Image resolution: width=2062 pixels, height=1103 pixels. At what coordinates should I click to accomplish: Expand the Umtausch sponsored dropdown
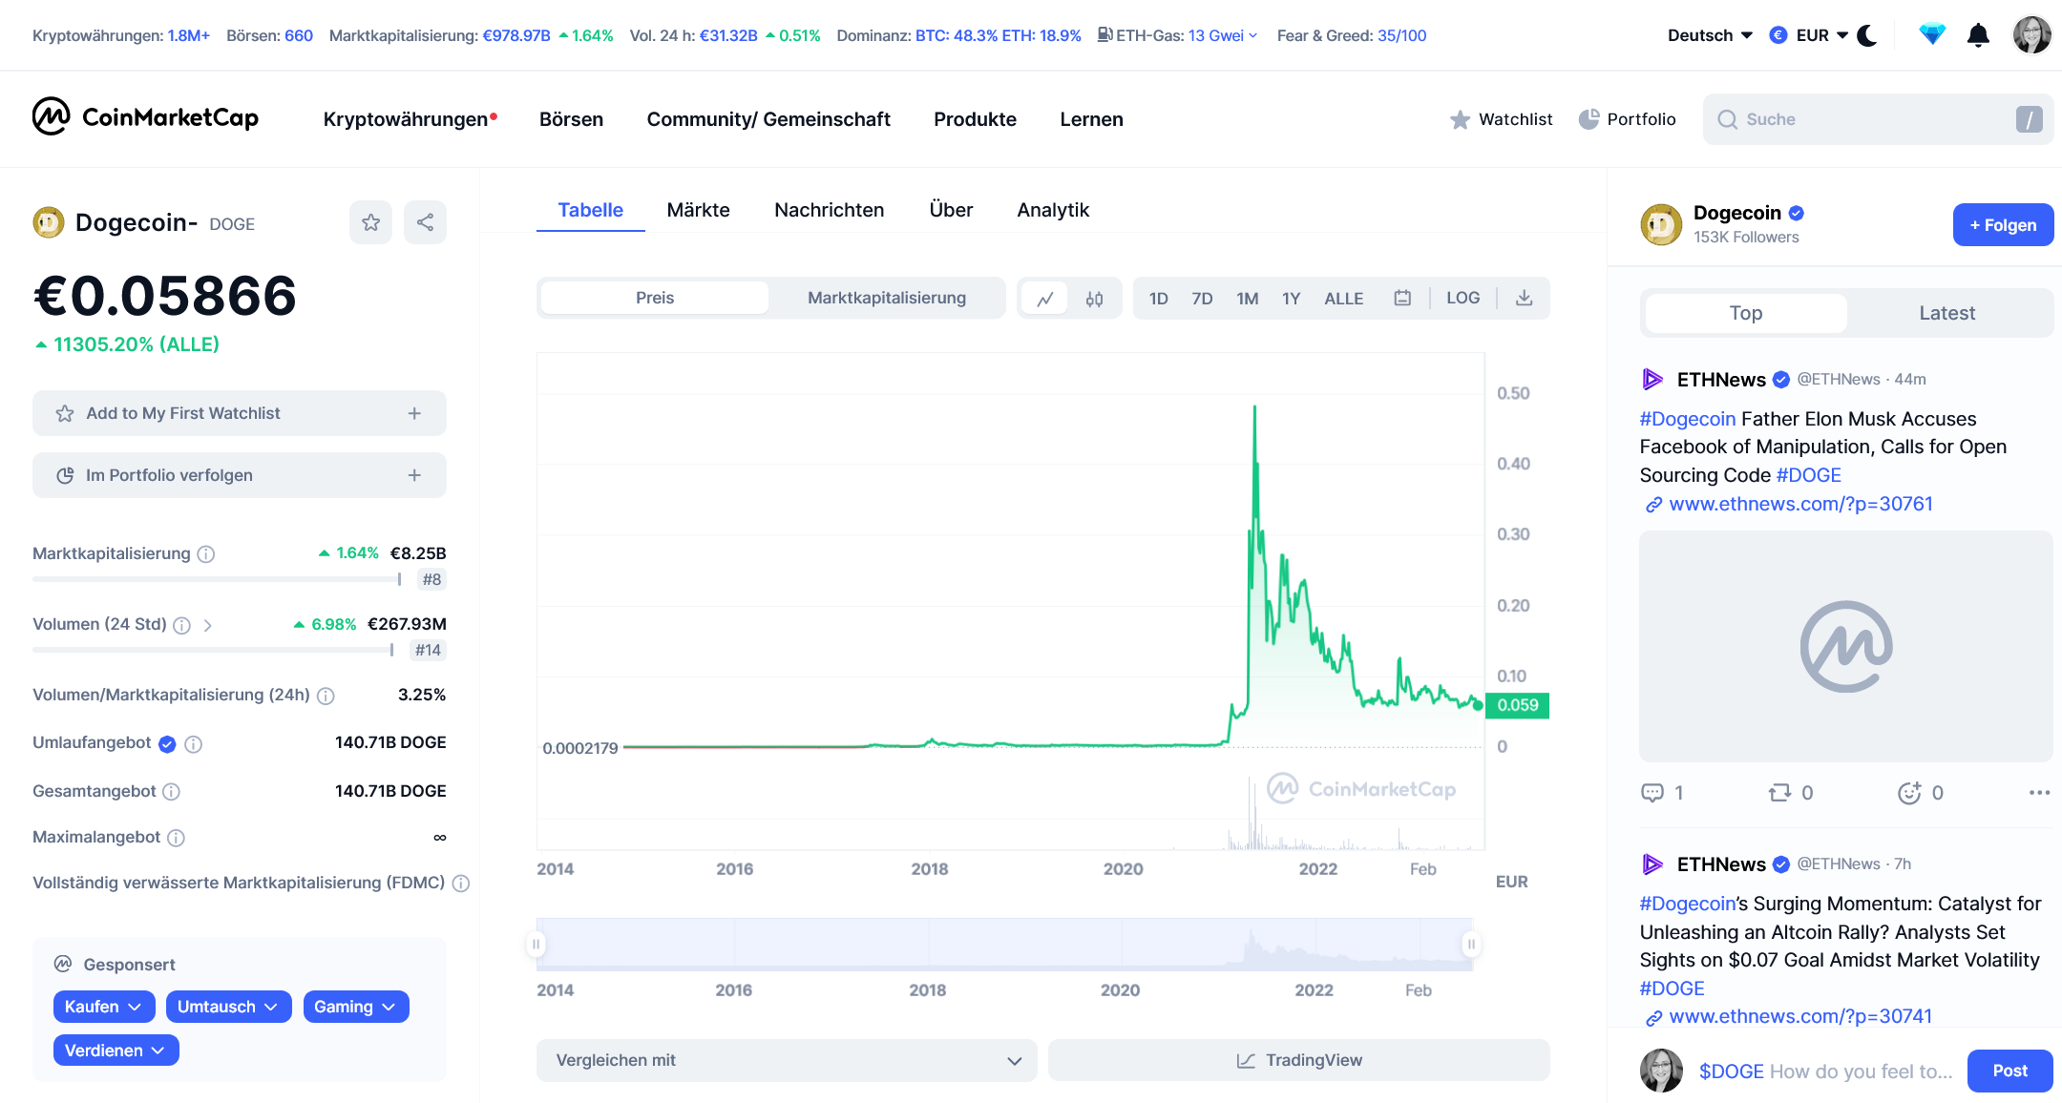228,1007
